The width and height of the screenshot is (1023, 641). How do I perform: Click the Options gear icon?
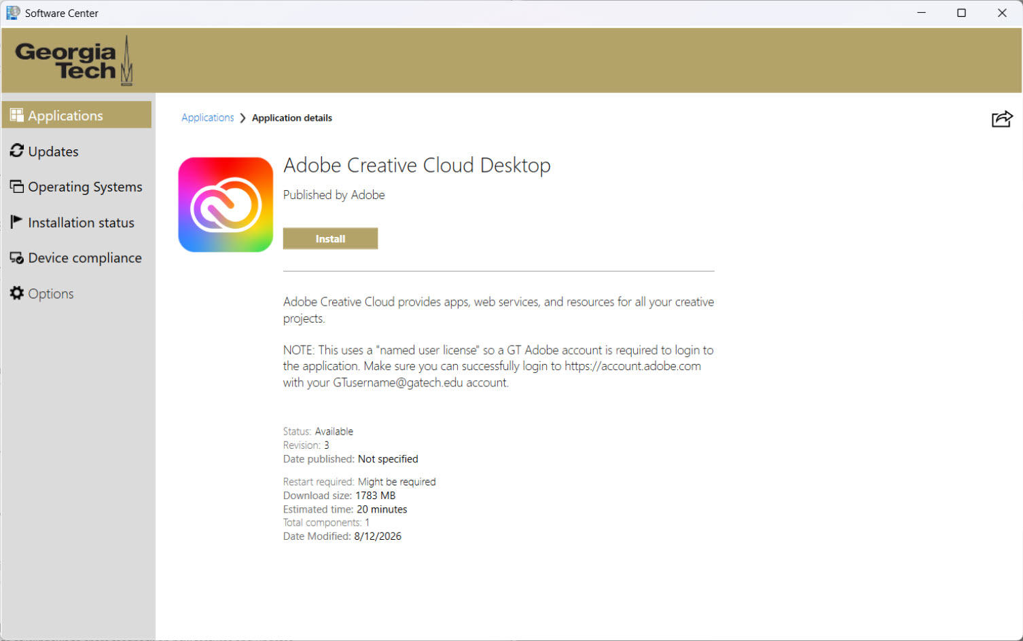point(17,293)
